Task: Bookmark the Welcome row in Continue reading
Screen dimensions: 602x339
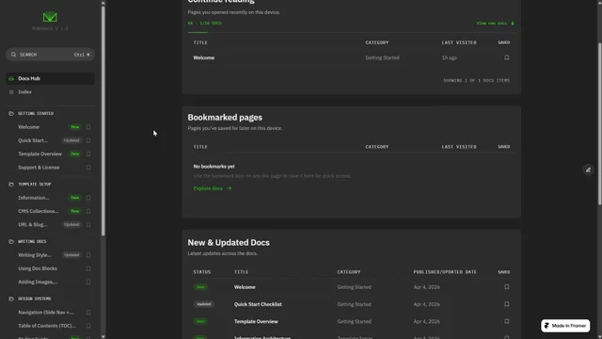Action: coord(507,57)
